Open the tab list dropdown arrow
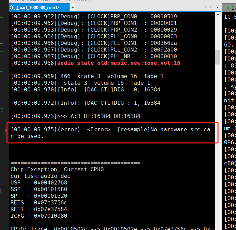The image size is (236, 230). click(218, 7)
